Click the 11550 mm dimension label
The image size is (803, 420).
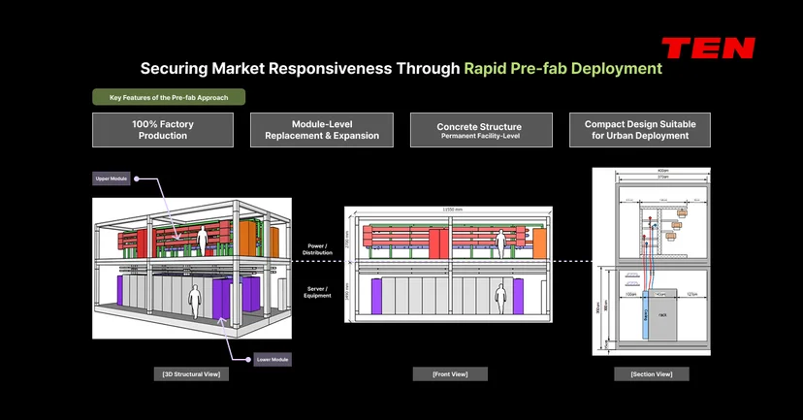(453, 210)
